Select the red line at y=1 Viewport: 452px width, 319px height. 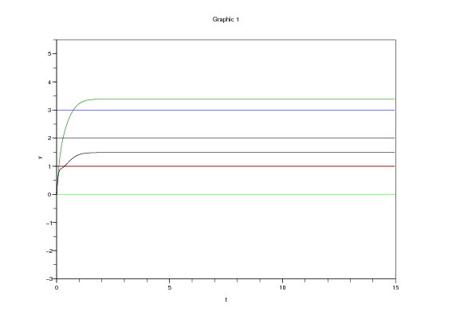[x=226, y=166]
